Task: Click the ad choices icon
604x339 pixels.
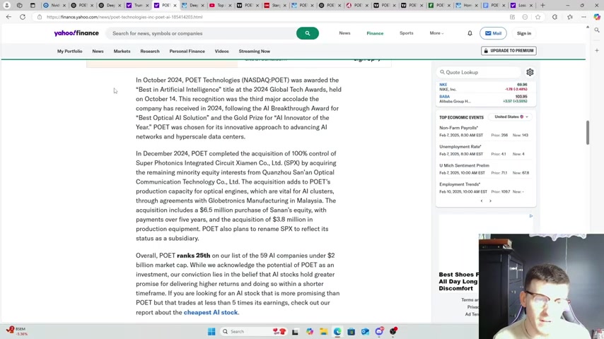Action: point(531,216)
